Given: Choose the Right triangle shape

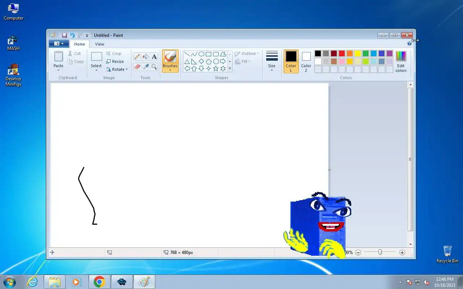Looking at the screenshot, I should [x=194, y=61].
